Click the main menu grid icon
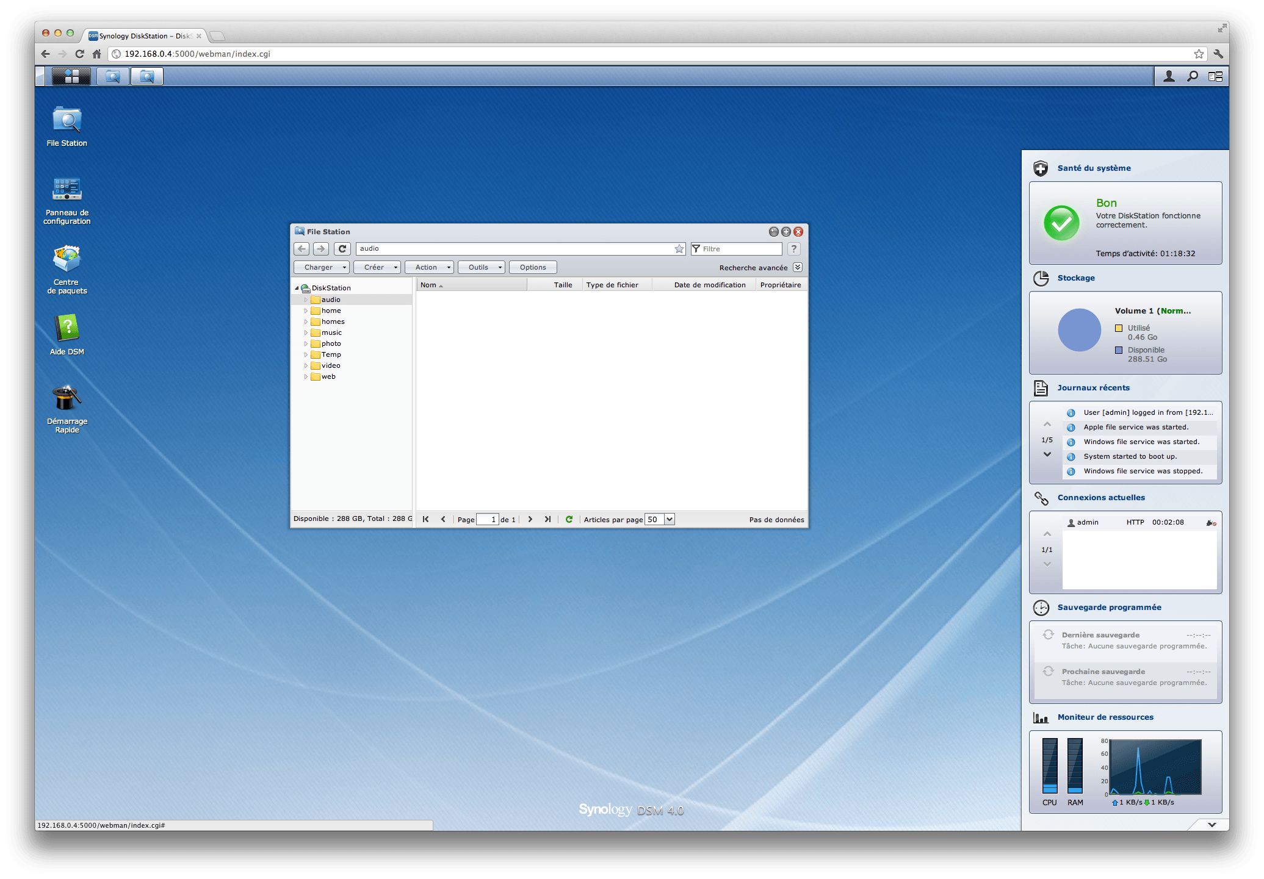This screenshot has width=1264, height=879. (x=71, y=76)
